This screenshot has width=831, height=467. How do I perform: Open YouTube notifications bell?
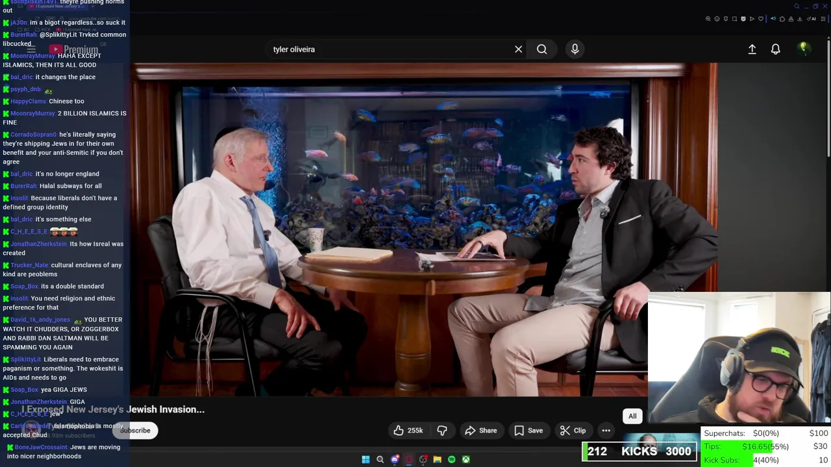point(775,49)
